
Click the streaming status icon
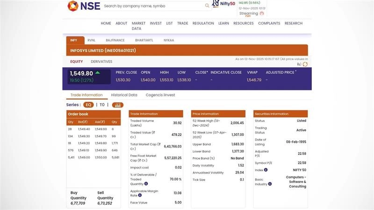262,14
